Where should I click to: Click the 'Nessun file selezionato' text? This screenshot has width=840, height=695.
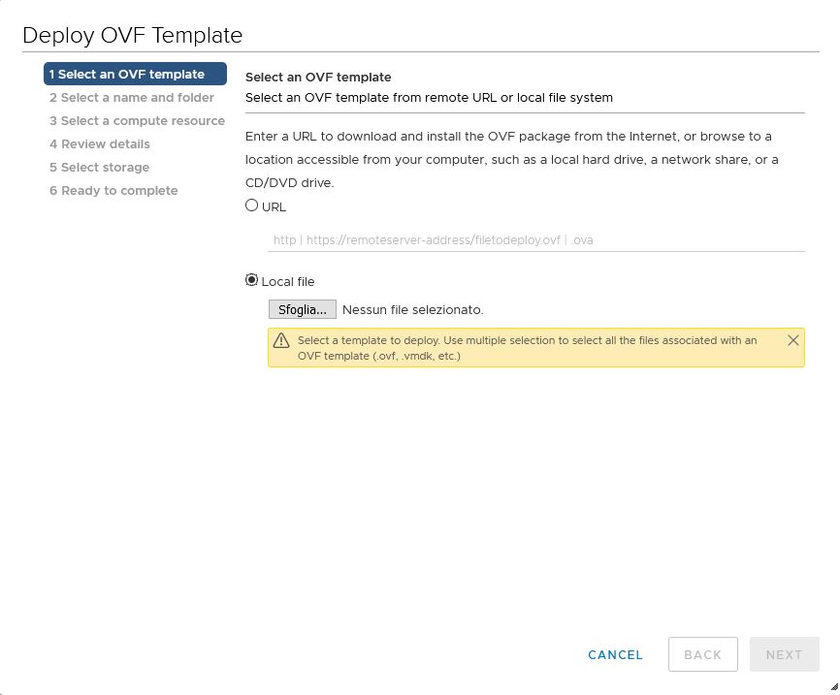click(x=412, y=310)
